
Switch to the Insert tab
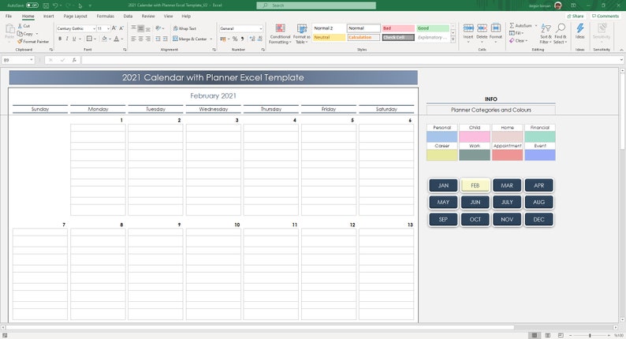click(48, 16)
